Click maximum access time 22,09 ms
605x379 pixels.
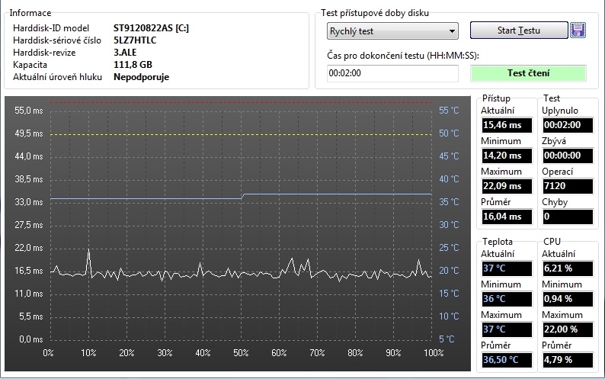507,186
